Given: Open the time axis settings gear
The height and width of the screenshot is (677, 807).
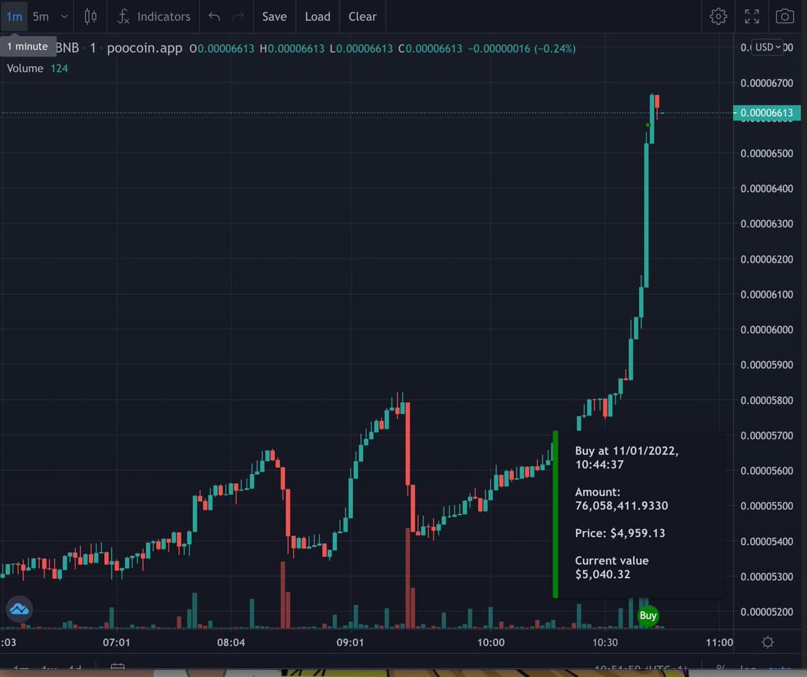Looking at the screenshot, I should [x=768, y=643].
